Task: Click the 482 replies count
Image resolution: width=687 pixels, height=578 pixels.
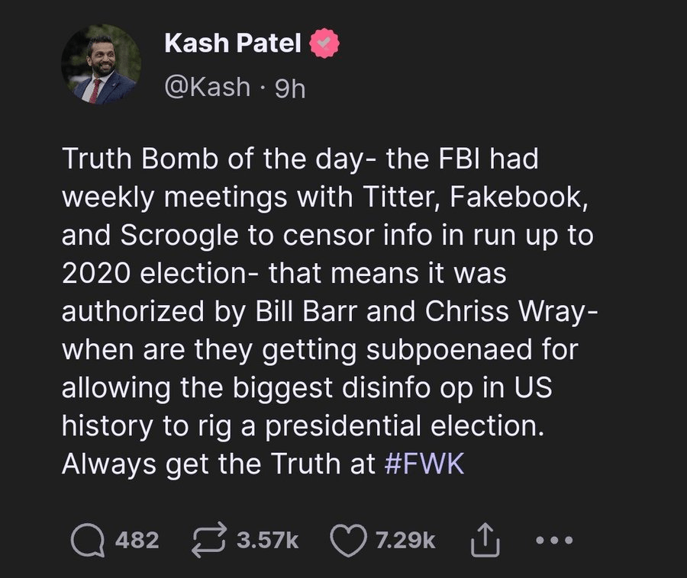Action: 137,541
